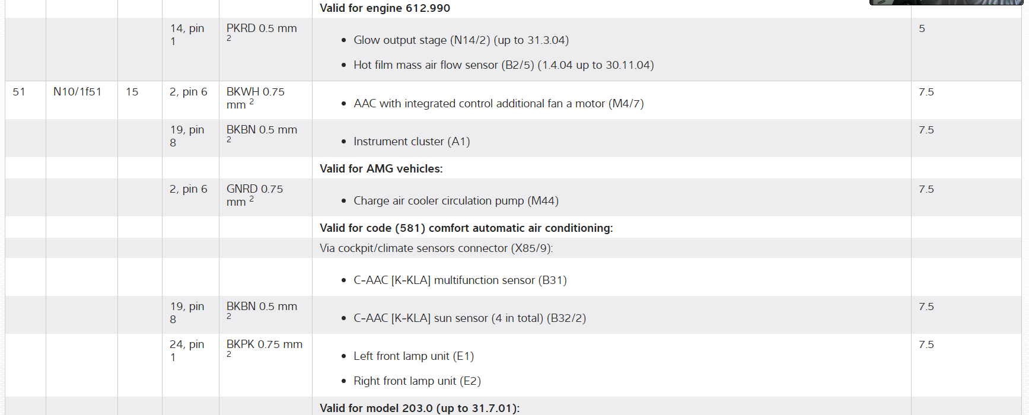Screen dimensions: 1029x415
Task: Select the AAC additional fan motor (M4/7) entry
Action: pos(498,104)
